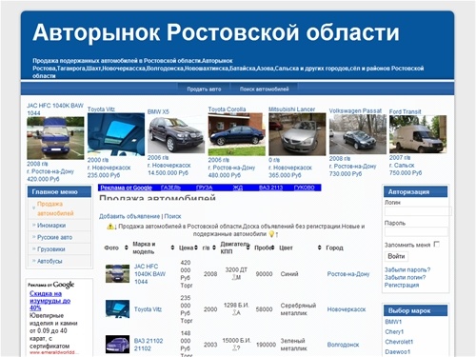
Task: Click Забыли пароль? link
Action: tap(407, 269)
